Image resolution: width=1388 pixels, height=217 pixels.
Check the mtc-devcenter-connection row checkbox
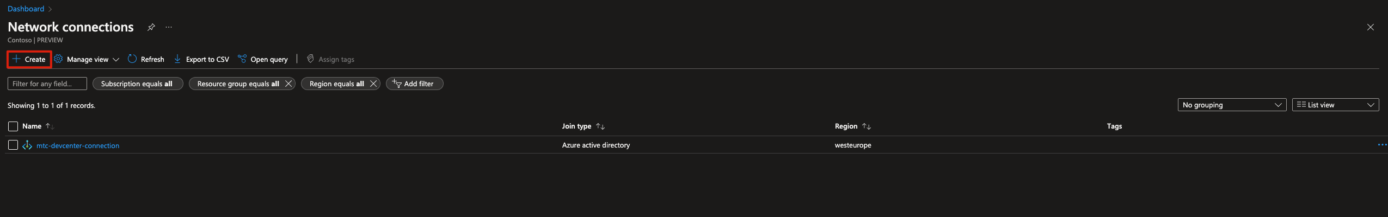coord(13,145)
